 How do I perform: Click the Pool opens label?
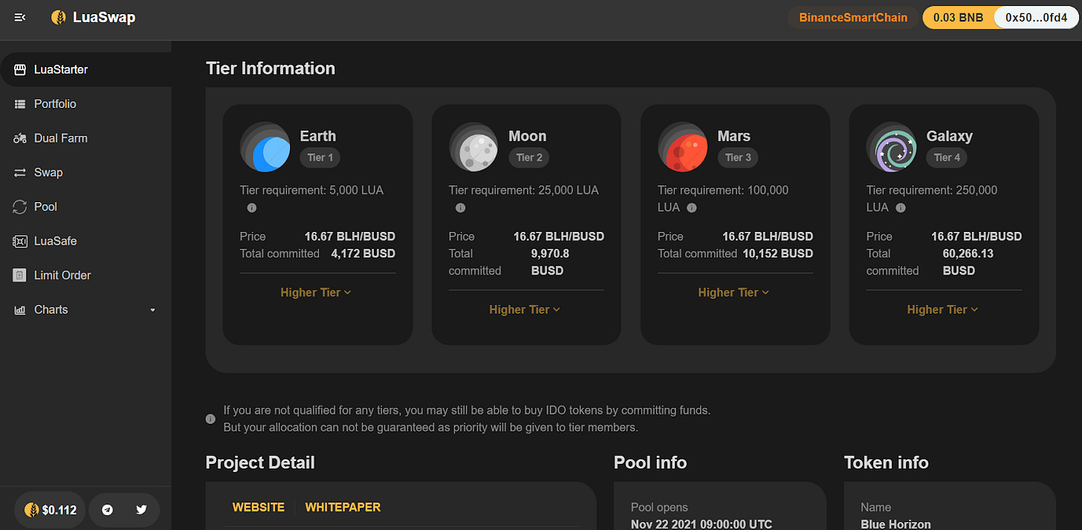tap(659, 508)
